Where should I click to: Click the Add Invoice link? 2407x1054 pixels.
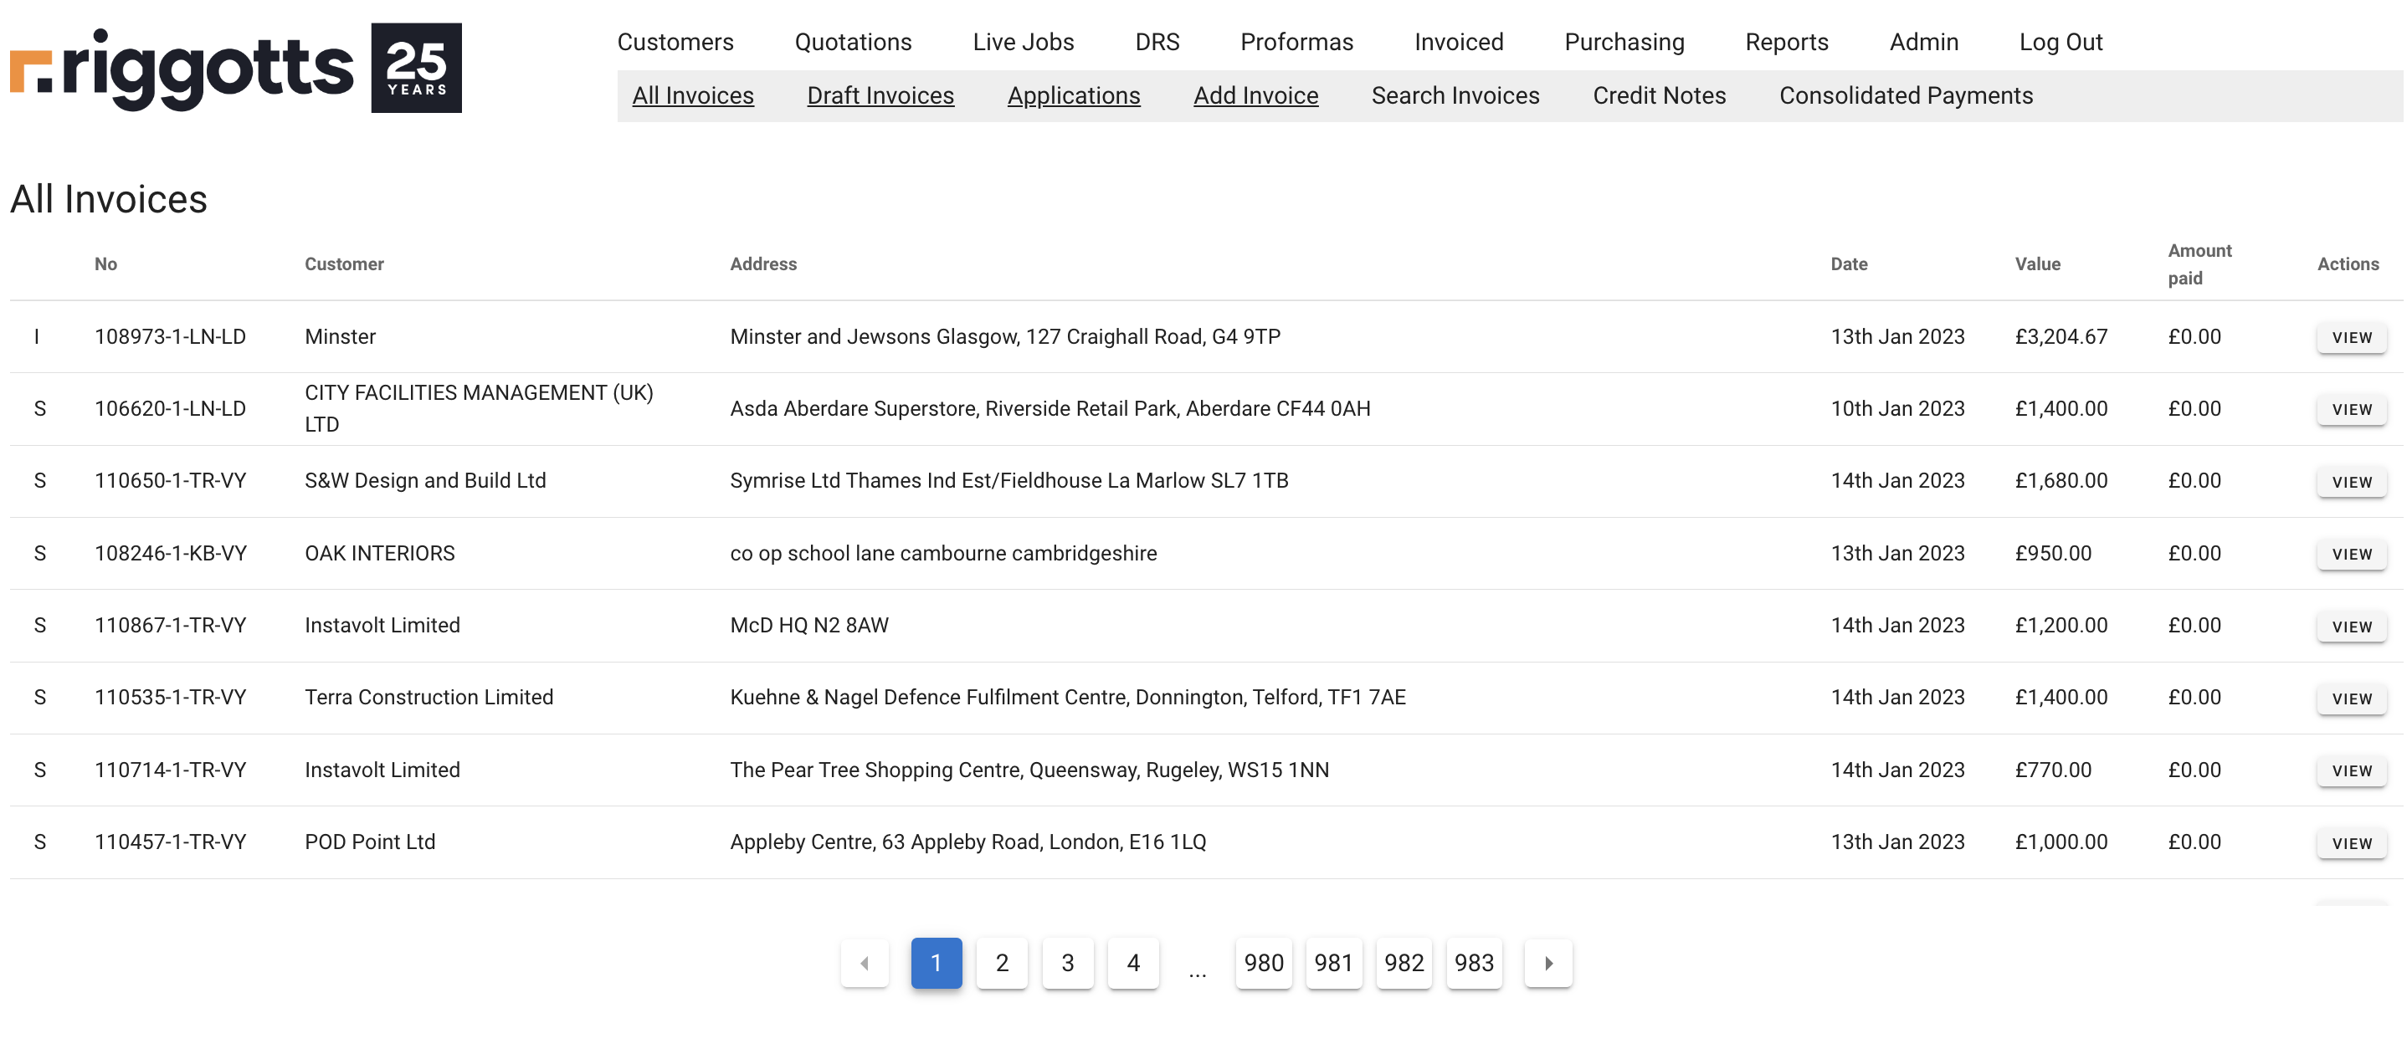point(1255,95)
